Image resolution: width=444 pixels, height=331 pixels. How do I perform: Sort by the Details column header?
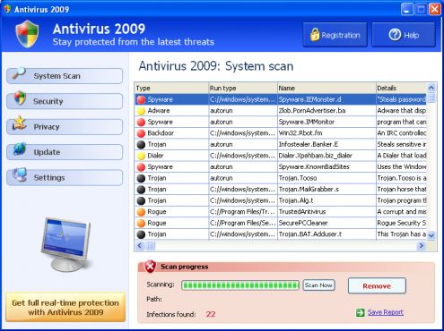401,89
